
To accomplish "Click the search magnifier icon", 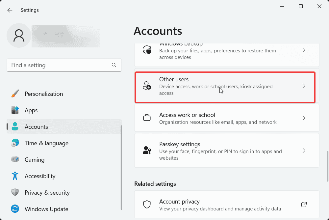I will click(114, 65).
